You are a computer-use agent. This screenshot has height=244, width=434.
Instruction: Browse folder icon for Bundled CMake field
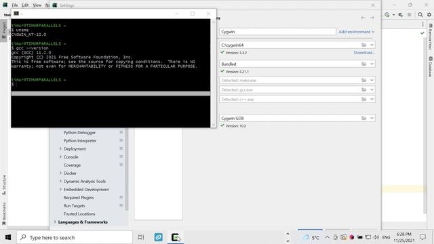[363, 64]
